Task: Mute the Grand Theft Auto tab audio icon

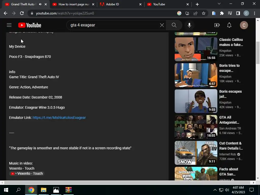Action: tap(40, 4)
